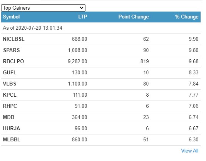Open the KPCL stock symbol
Image resolution: width=206 pixels, height=161 pixels.
tap(10, 95)
